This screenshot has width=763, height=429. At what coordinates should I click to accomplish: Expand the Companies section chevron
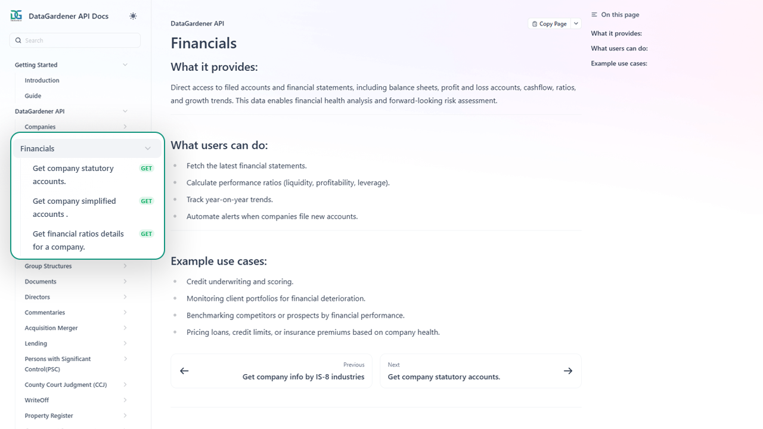pyautogui.click(x=125, y=127)
